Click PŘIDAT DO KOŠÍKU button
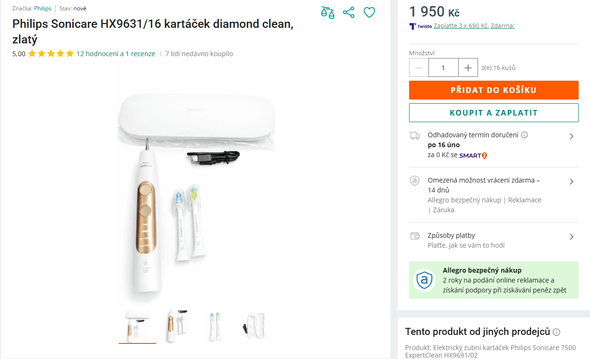 [493, 90]
